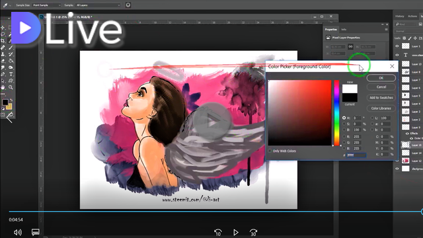Open the Edit Toolbar three-dots icon

coord(3,94)
